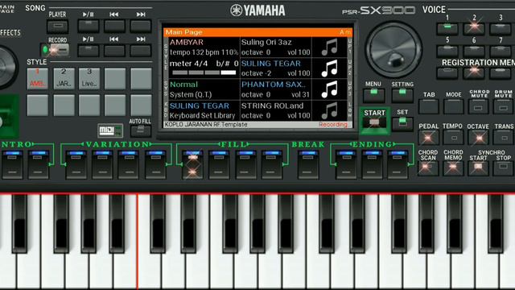515x290 pixels.
Task: Toggle the PEDAL button
Action: pyautogui.click(x=428, y=138)
